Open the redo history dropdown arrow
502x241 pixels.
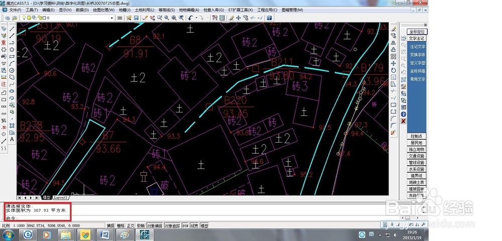(208, 18)
